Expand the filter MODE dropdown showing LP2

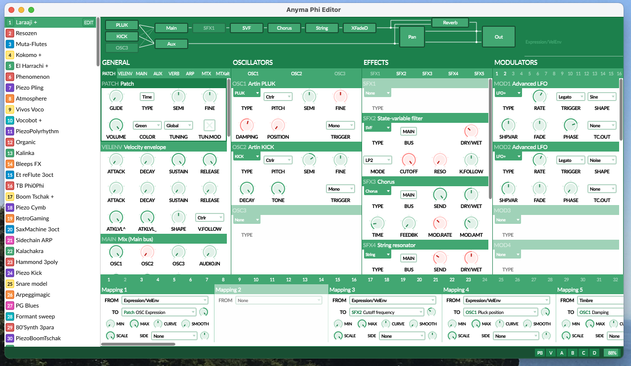click(377, 160)
